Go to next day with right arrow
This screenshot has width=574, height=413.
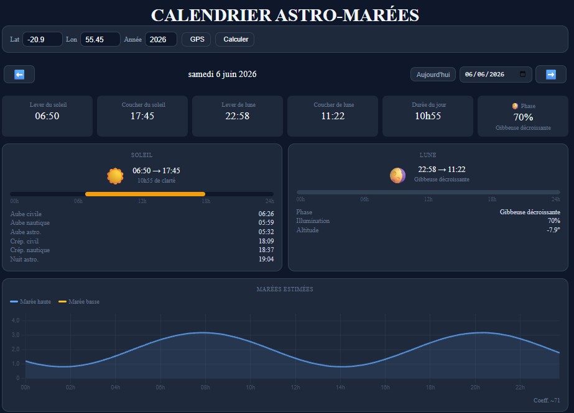coord(551,75)
